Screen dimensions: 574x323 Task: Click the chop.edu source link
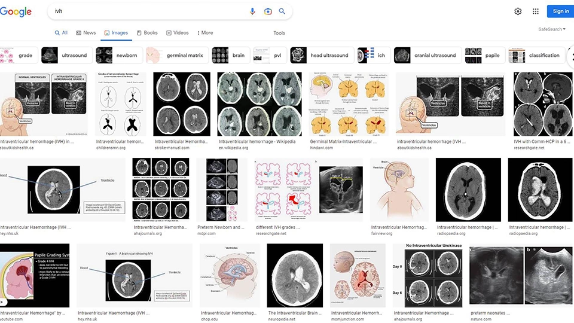tap(209, 319)
